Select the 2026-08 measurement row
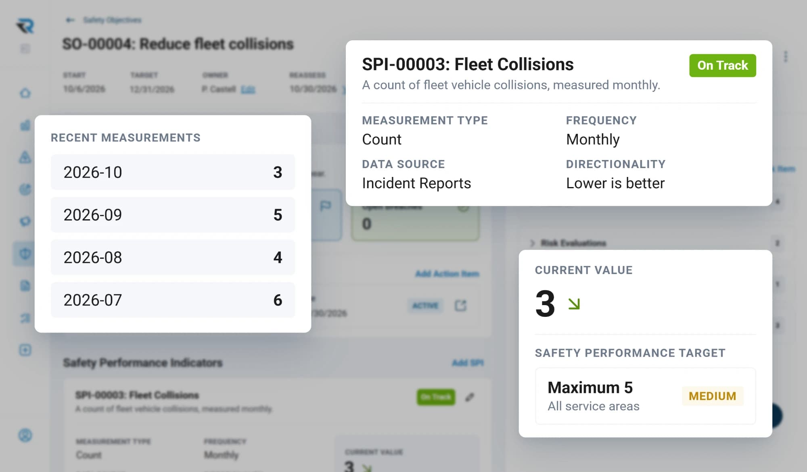Viewport: 807px width, 472px height. (x=173, y=257)
